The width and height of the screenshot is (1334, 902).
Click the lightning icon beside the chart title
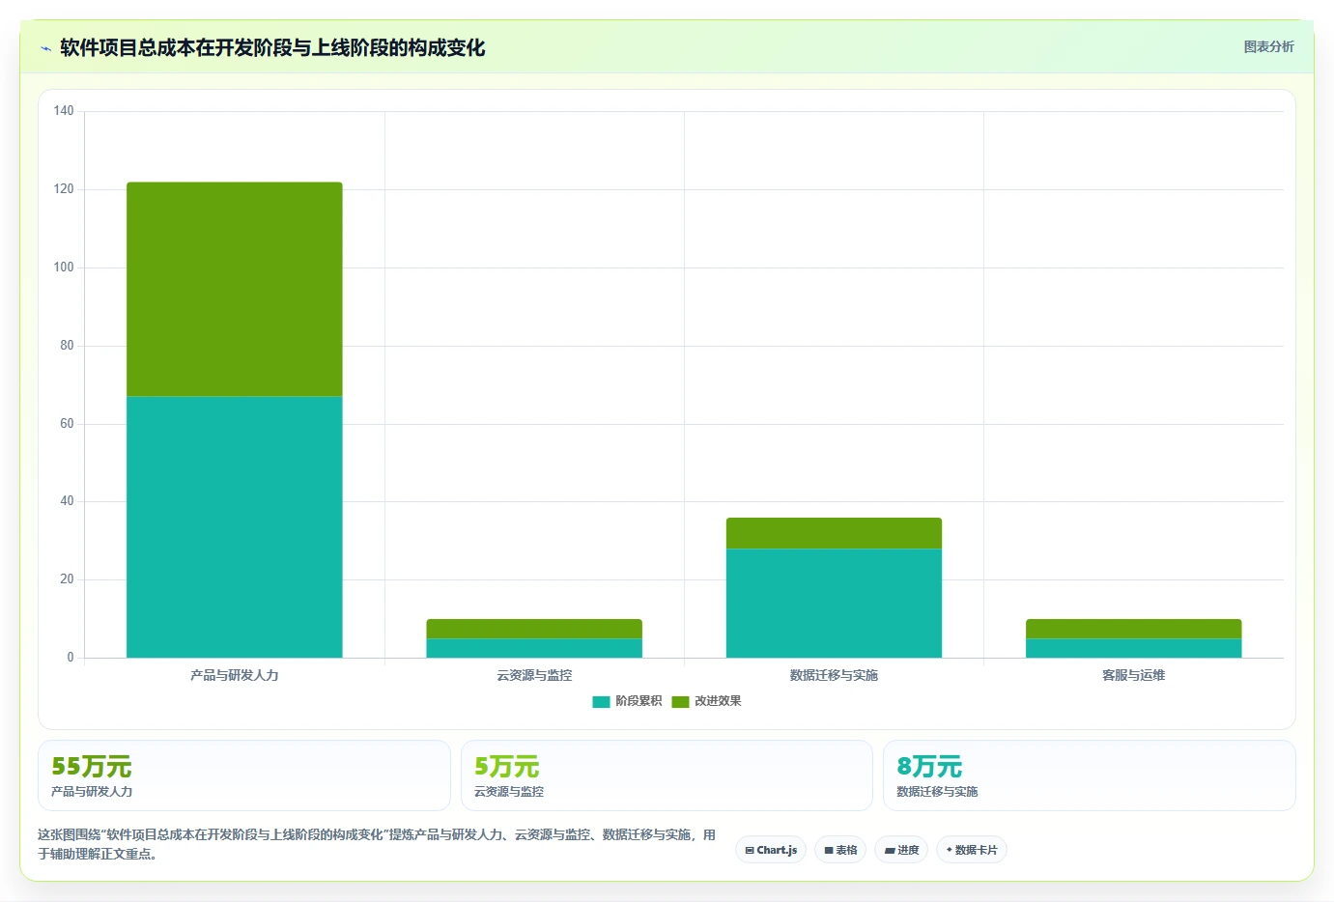point(45,48)
